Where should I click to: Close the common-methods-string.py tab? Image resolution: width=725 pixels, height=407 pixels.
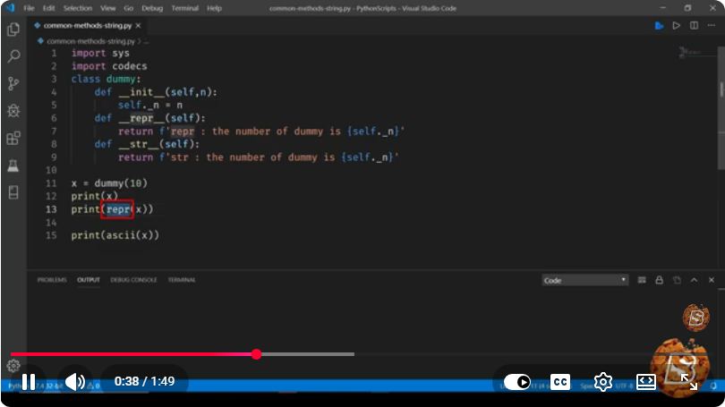(138, 25)
